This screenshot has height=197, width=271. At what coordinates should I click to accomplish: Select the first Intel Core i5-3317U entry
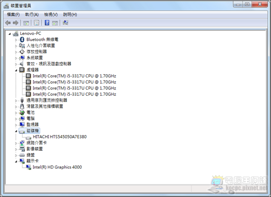74,76
